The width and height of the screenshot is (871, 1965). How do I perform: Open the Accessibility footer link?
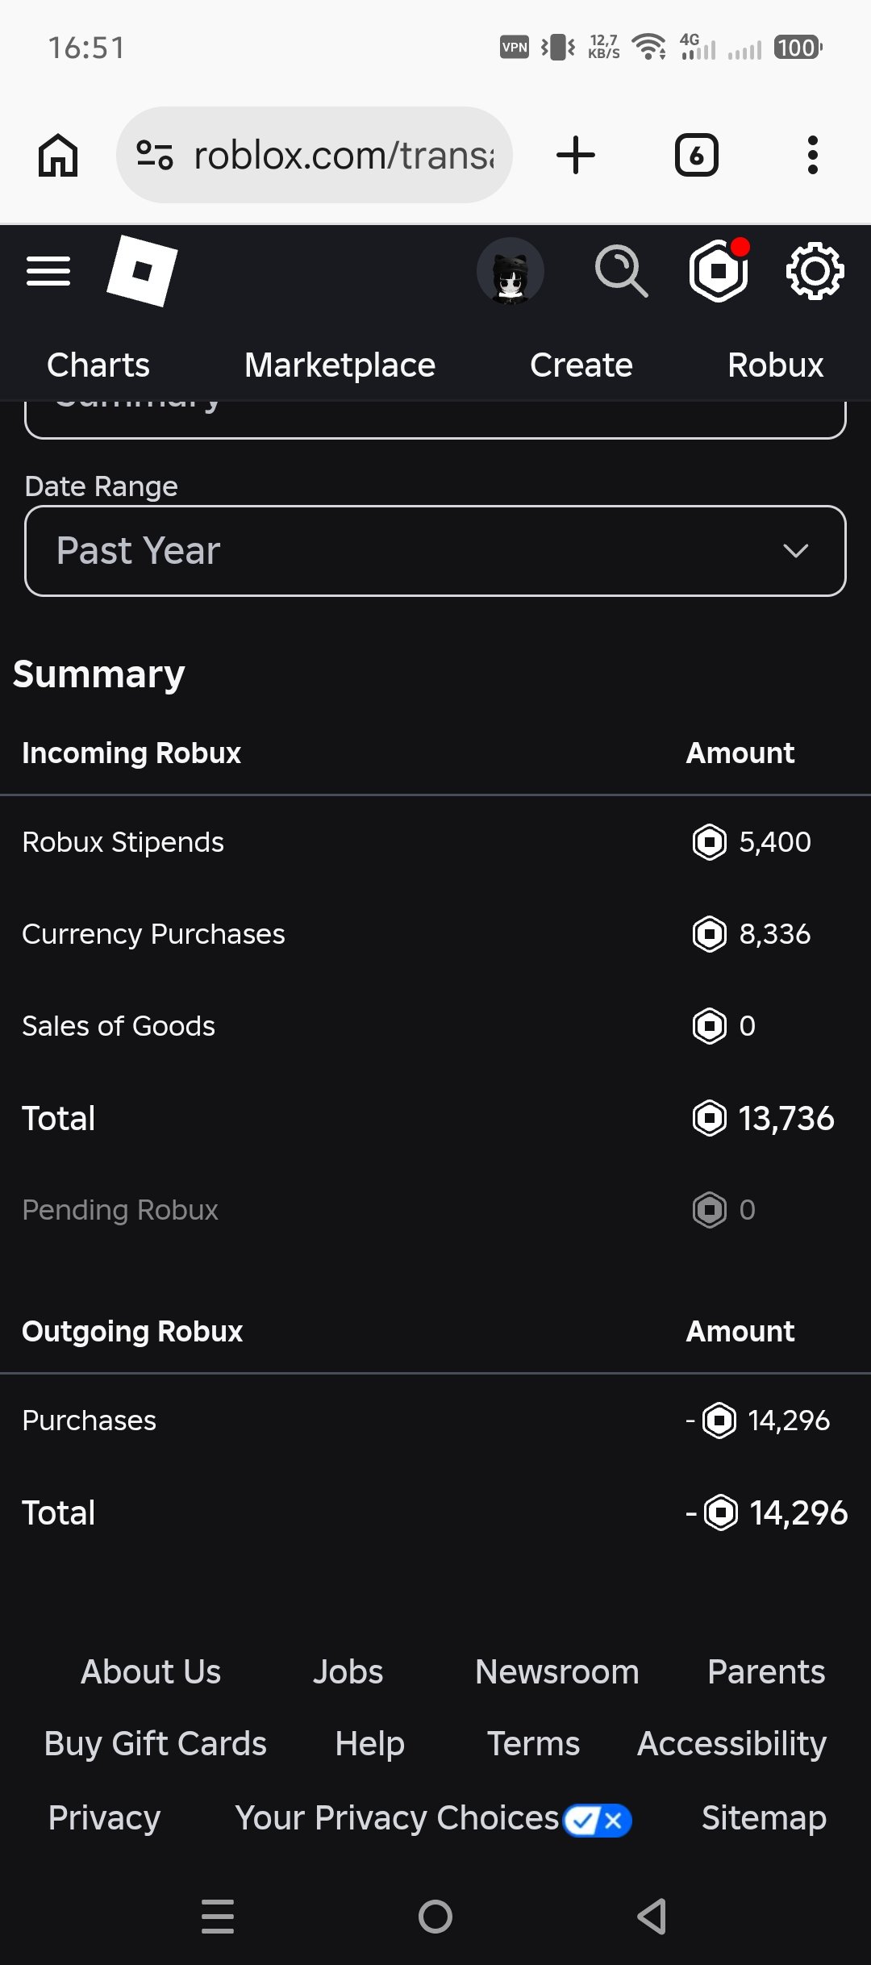731,1744
